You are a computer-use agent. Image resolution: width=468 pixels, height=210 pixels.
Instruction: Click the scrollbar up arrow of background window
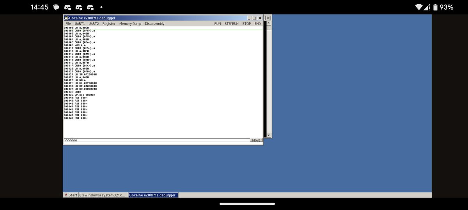click(x=269, y=23)
